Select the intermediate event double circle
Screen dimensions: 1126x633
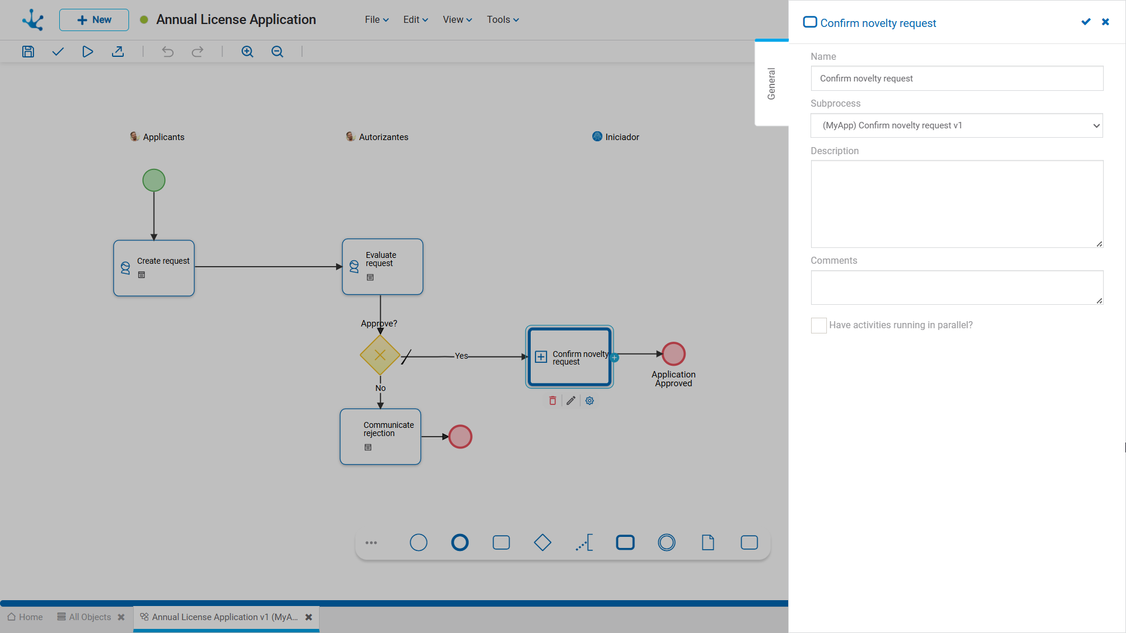[667, 543]
